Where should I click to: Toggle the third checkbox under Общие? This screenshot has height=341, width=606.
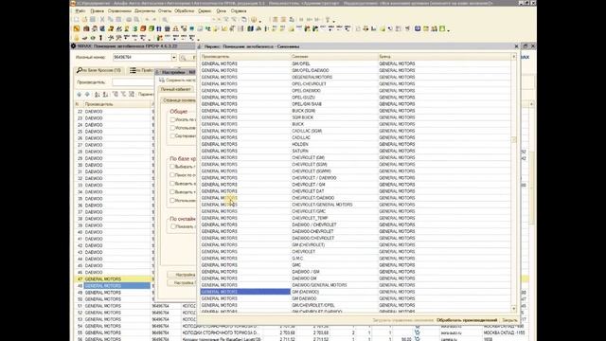click(172, 135)
